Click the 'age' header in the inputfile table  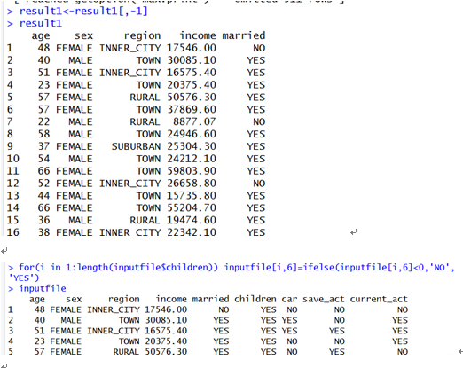37,300
